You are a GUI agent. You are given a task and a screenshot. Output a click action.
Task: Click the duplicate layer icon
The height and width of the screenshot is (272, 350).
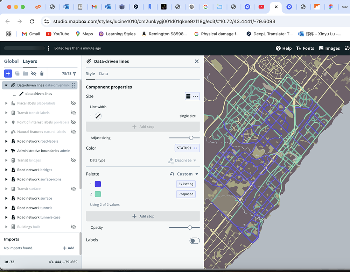(17, 73)
